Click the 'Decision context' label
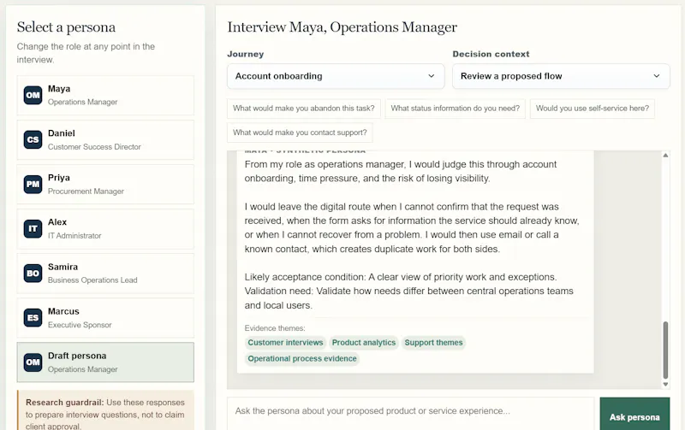 coord(491,54)
